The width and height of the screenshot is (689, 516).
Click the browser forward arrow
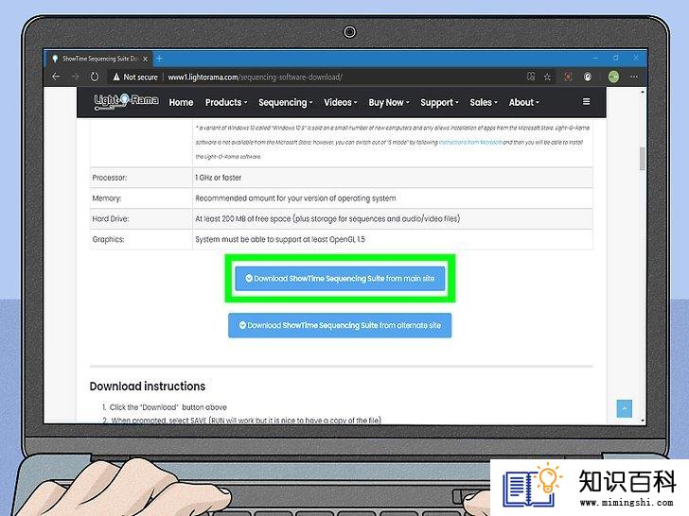[75, 77]
